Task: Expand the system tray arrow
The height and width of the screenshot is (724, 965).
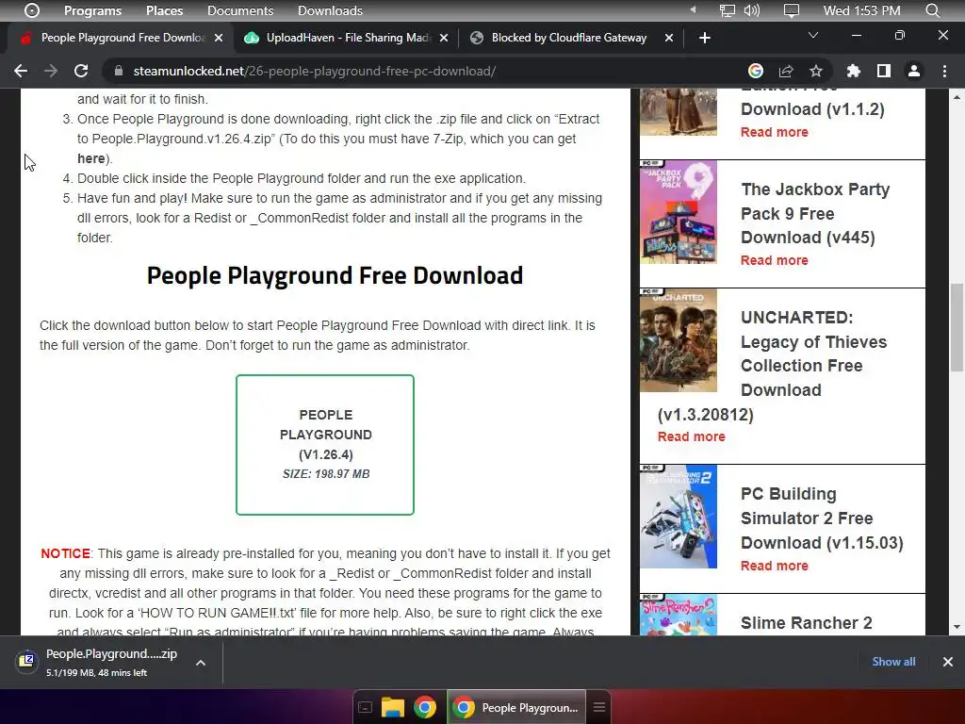Action: pyautogui.click(x=693, y=9)
